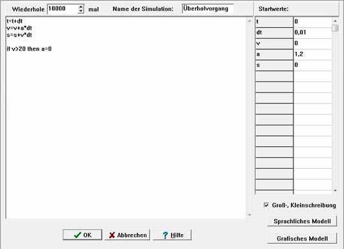This screenshot has height=249, width=344.
Task: Click the code line v=v+a*dt
Action: coord(19,28)
